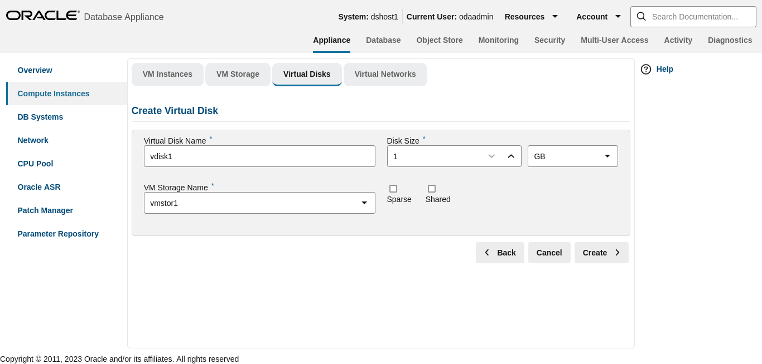This screenshot has width=762, height=364.
Task: Open the Help panel
Action: 657,69
